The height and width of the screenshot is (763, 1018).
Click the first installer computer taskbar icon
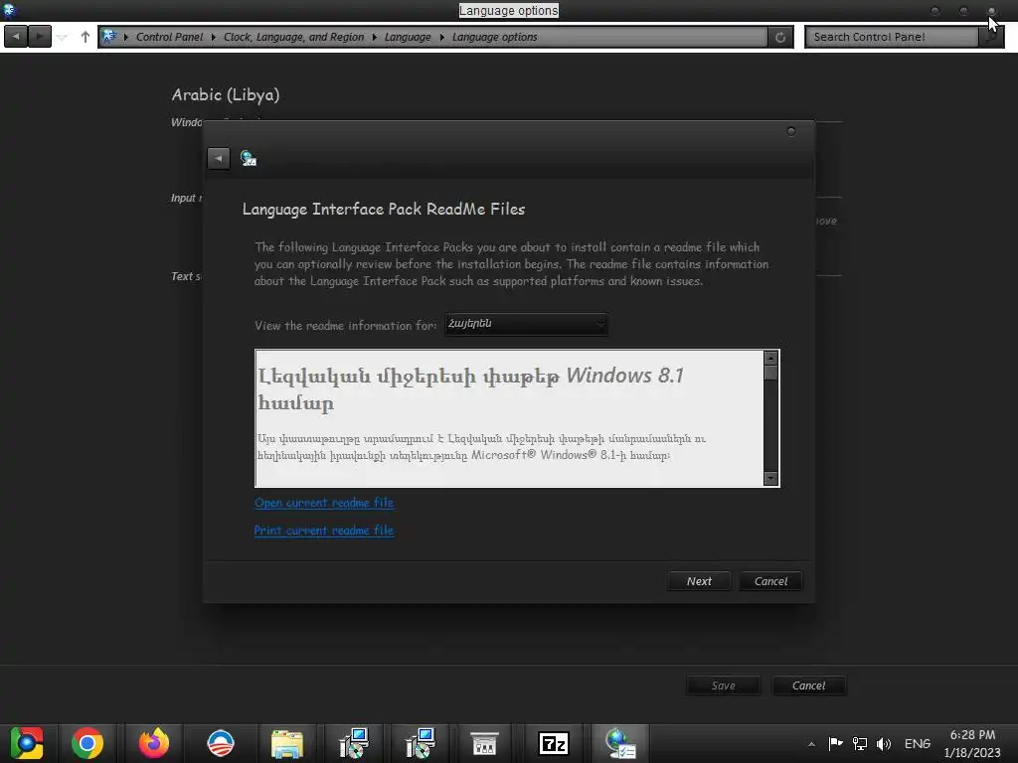pyautogui.click(x=354, y=743)
